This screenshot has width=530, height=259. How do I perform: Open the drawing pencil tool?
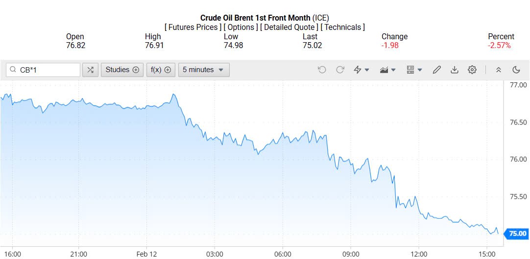(x=437, y=70)
